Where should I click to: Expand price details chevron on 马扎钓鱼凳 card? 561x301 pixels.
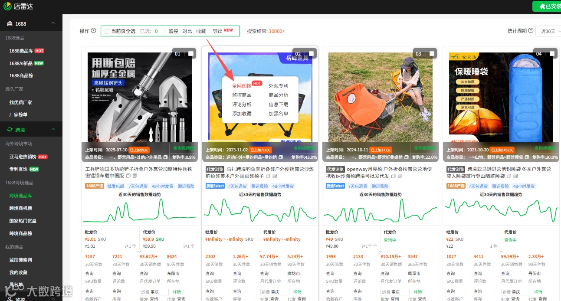pos(260,251)
